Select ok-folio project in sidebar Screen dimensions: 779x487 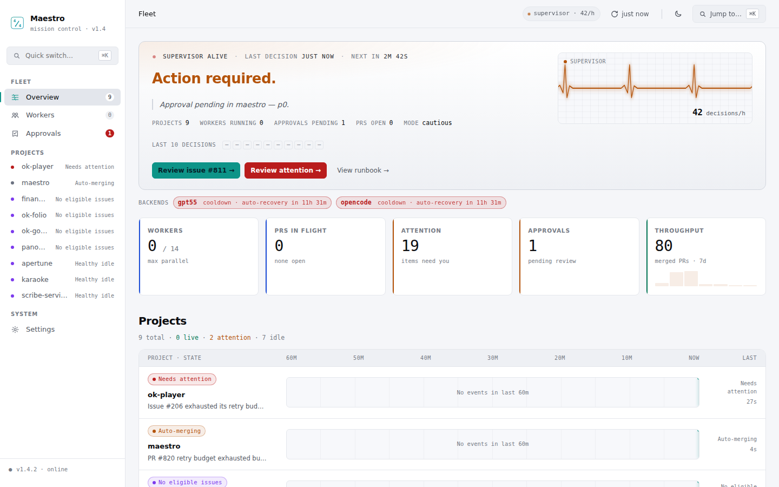[62, 215]
